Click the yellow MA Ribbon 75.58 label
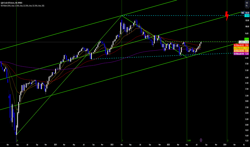250x147 pixels. (x=241, y=48)
